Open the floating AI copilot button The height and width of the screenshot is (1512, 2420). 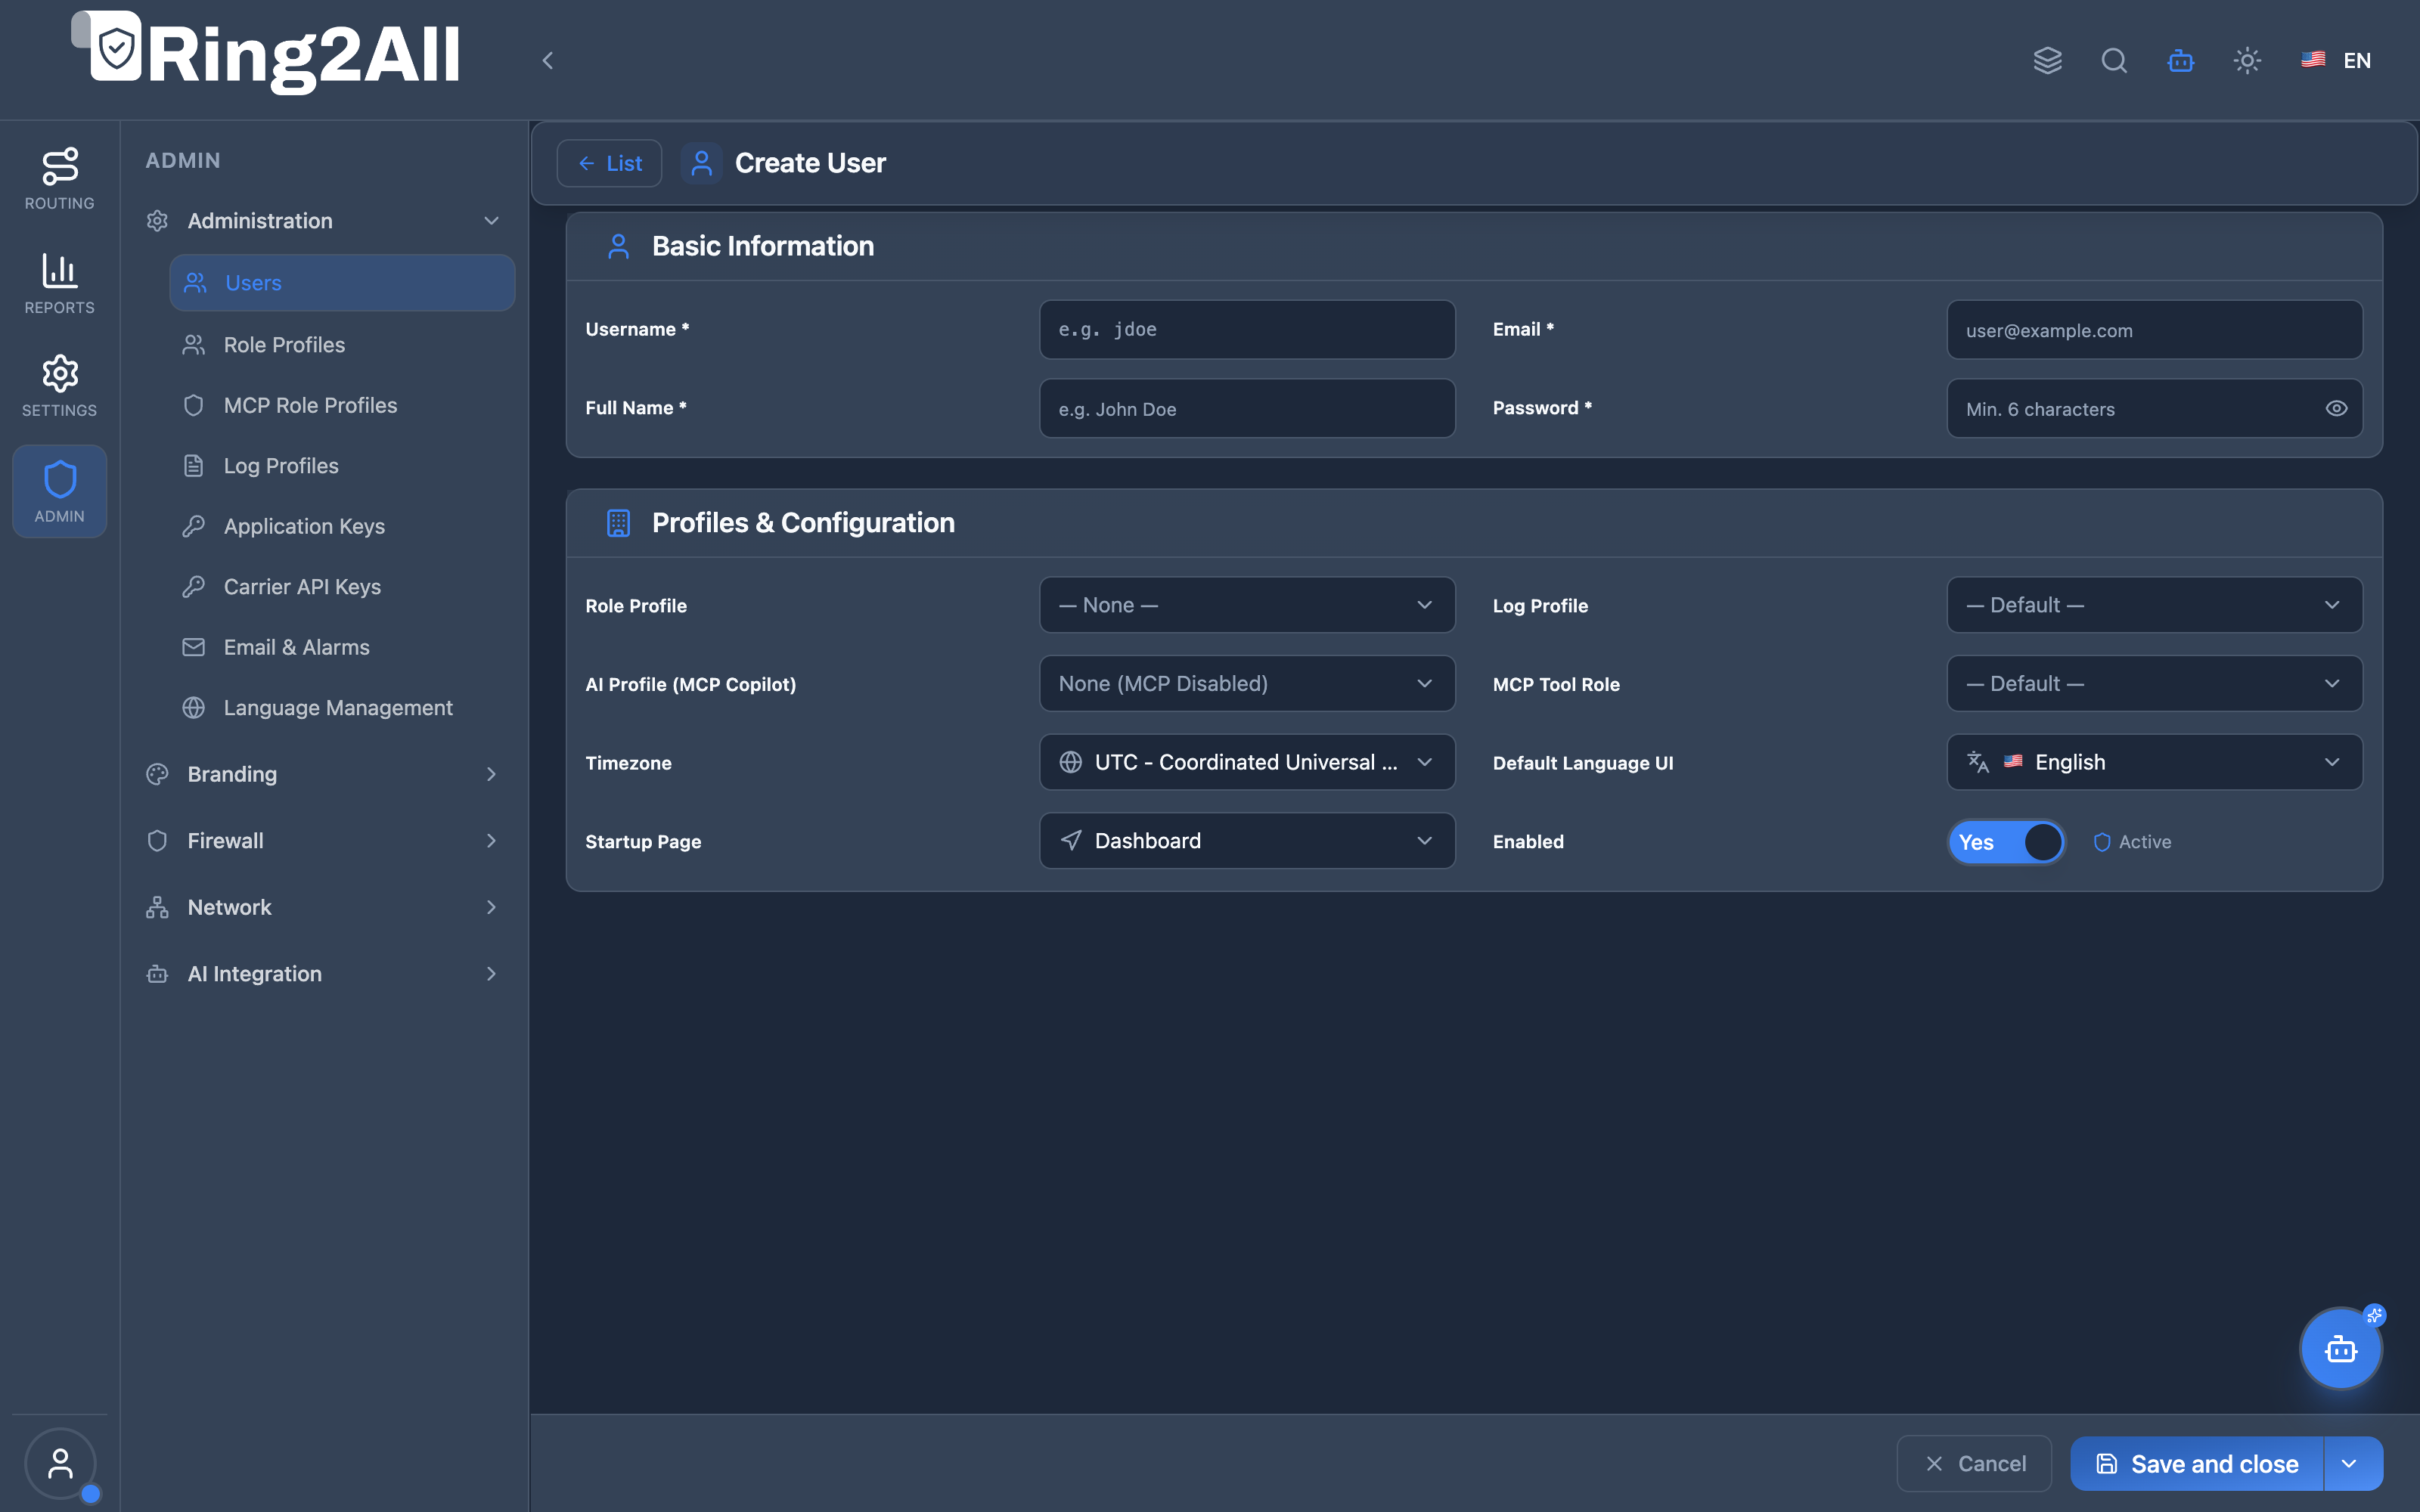coord(2340,1349)
